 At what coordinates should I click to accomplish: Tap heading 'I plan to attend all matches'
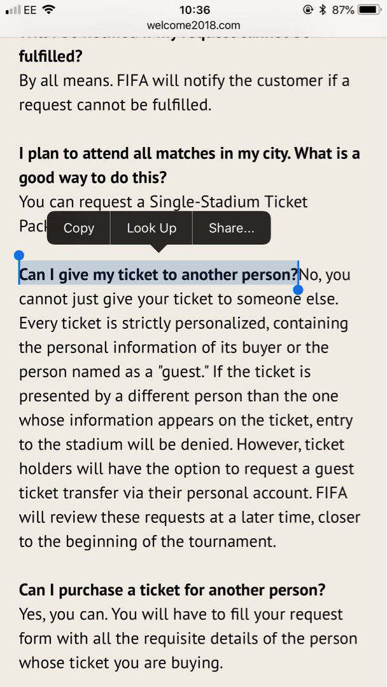[189, 153]
